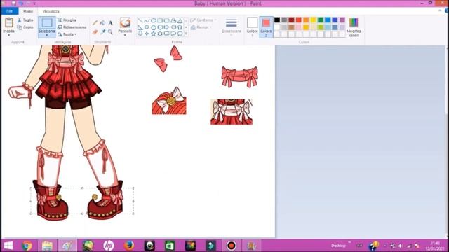Viewport: 449px width, 252px height.
Task: Select the Curve shape
Action: pos(147,20)
